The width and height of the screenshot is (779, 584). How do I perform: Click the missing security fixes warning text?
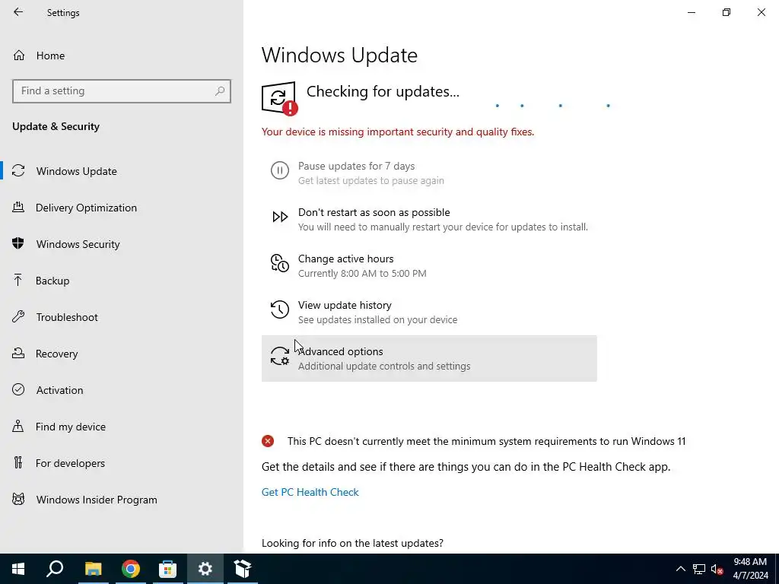coord(398,132)
